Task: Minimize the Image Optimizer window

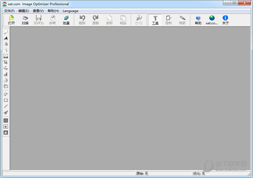Action: (227, 3)
